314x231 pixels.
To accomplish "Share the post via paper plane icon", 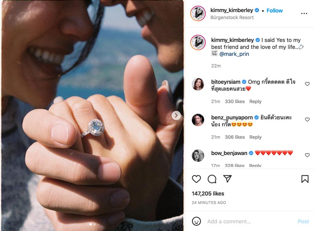I will point(227,179).
